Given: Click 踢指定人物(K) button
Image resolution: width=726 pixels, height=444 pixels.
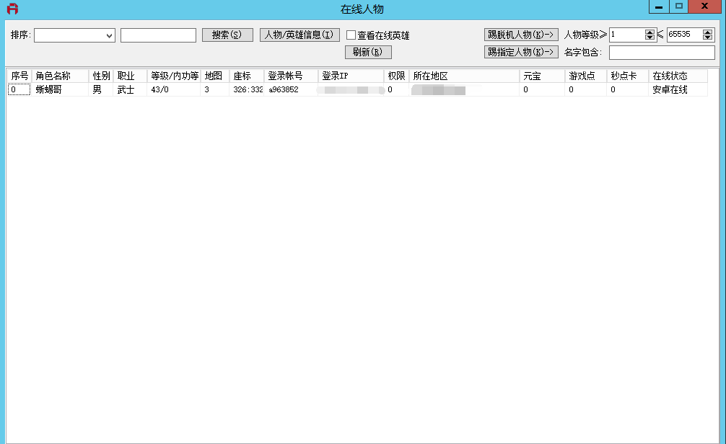Looking at the screenshot, I should (x=521, y=52).
